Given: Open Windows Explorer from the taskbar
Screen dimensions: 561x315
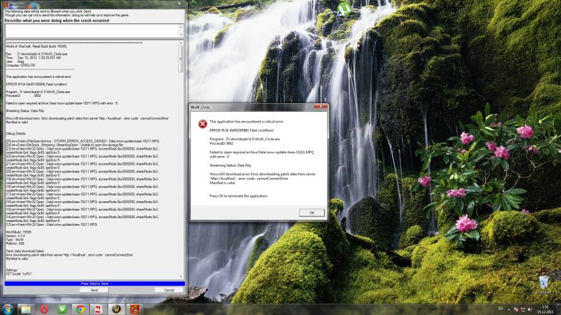Looking at the screenshot, I should 26,309.
